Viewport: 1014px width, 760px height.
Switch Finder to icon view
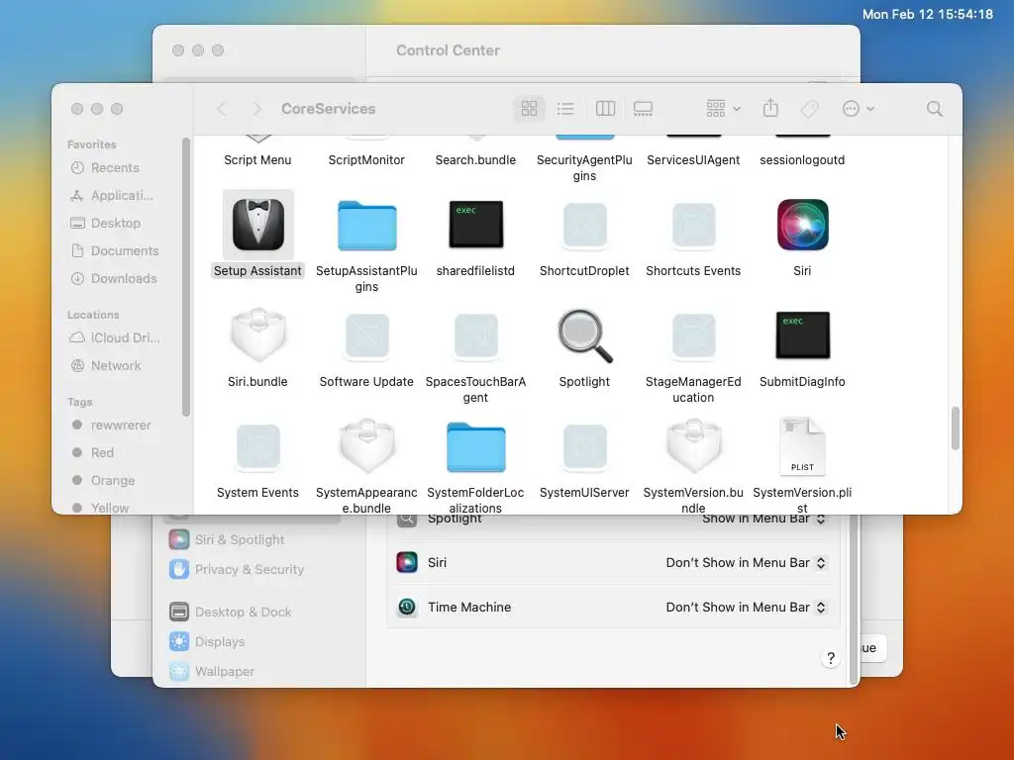(x=530, y=109)
